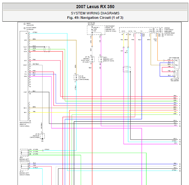189x185 pixels.
Task: Click the WHT label at right-edge line 17
Action: 175,166
